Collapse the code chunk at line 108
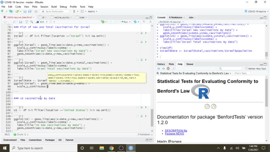 point(12,116)
